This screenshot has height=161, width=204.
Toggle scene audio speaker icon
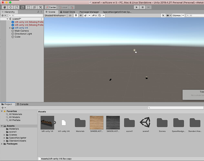coord(81,15)
